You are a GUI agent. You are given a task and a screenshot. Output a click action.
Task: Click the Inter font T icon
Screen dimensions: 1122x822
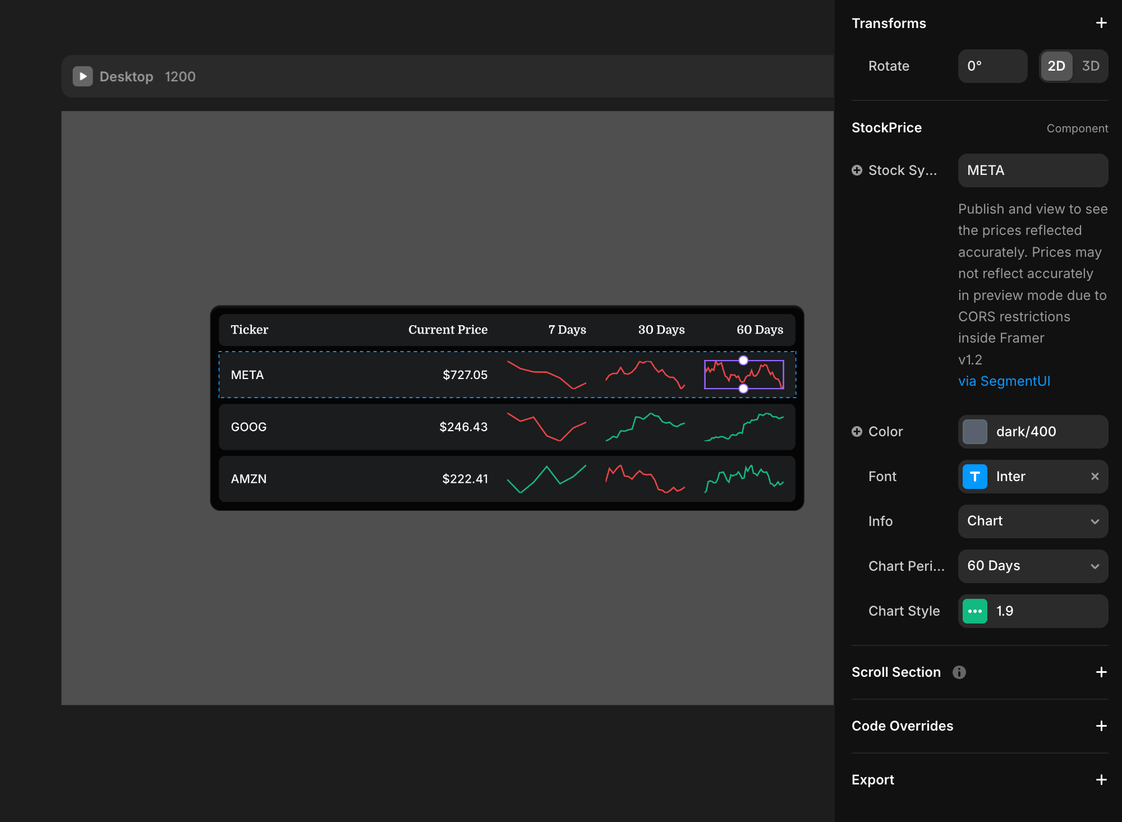pyautogui.click(x=974, y=477)
